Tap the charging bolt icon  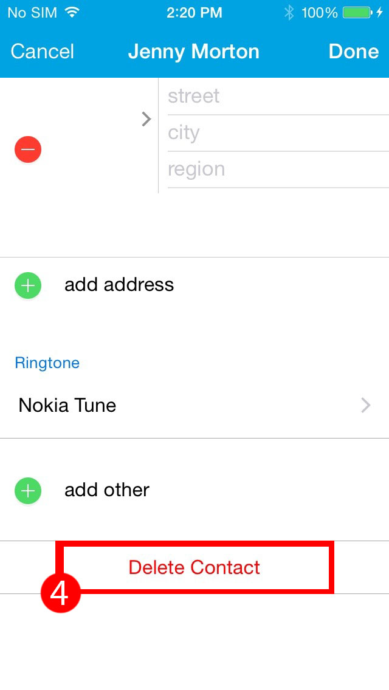point(380,13)
